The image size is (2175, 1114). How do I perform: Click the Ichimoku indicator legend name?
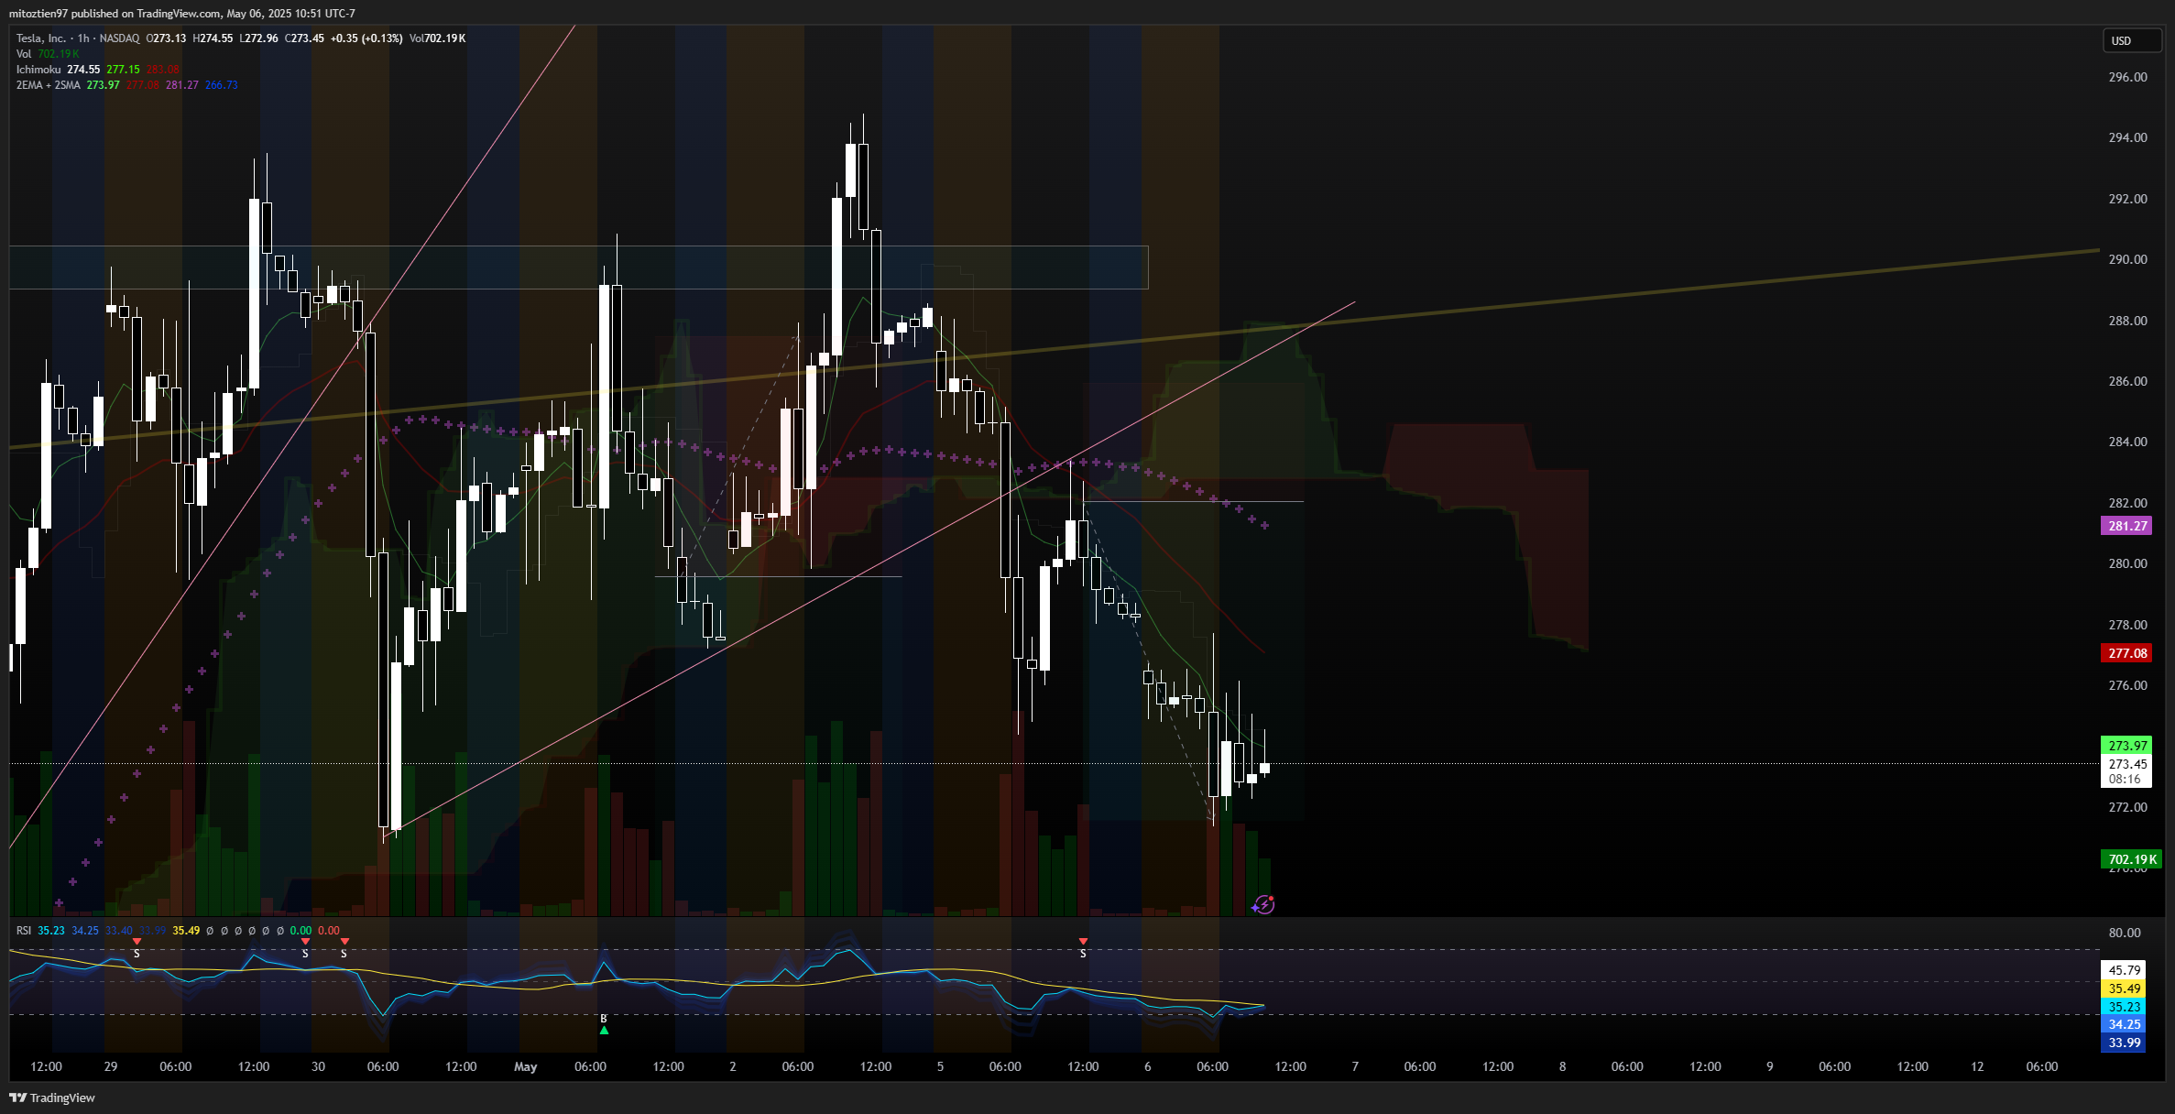(38, 70)
